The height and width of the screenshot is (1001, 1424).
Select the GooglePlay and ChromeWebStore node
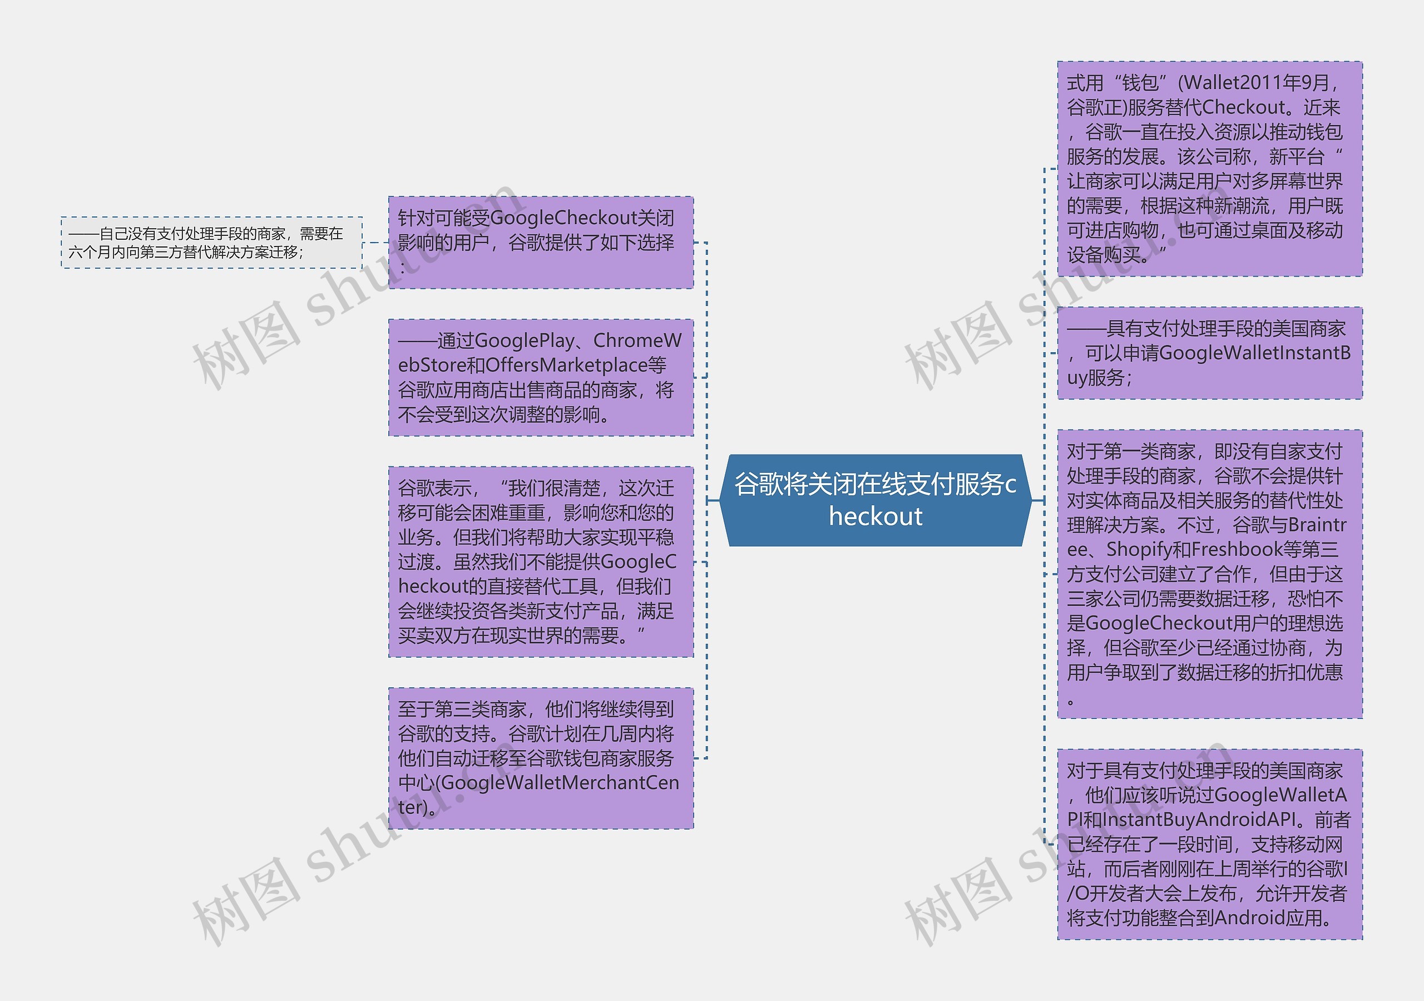pos(540,377)
